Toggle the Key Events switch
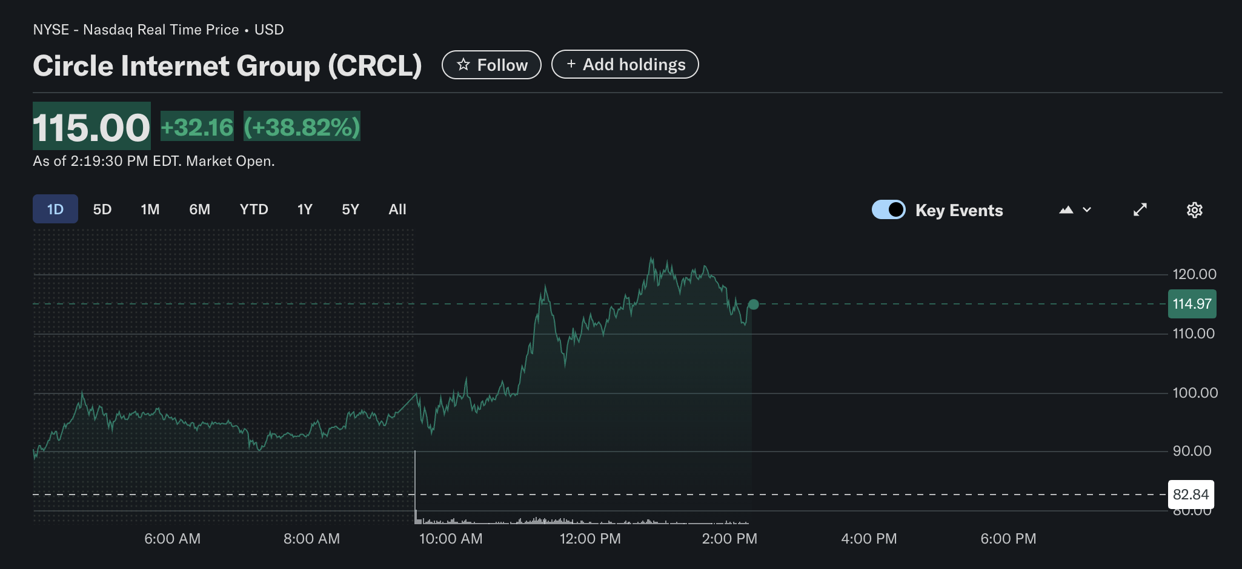 pyautogui.click(x=888, y=209)
